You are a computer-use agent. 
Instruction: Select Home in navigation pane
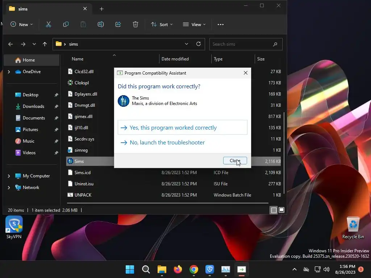32,60
